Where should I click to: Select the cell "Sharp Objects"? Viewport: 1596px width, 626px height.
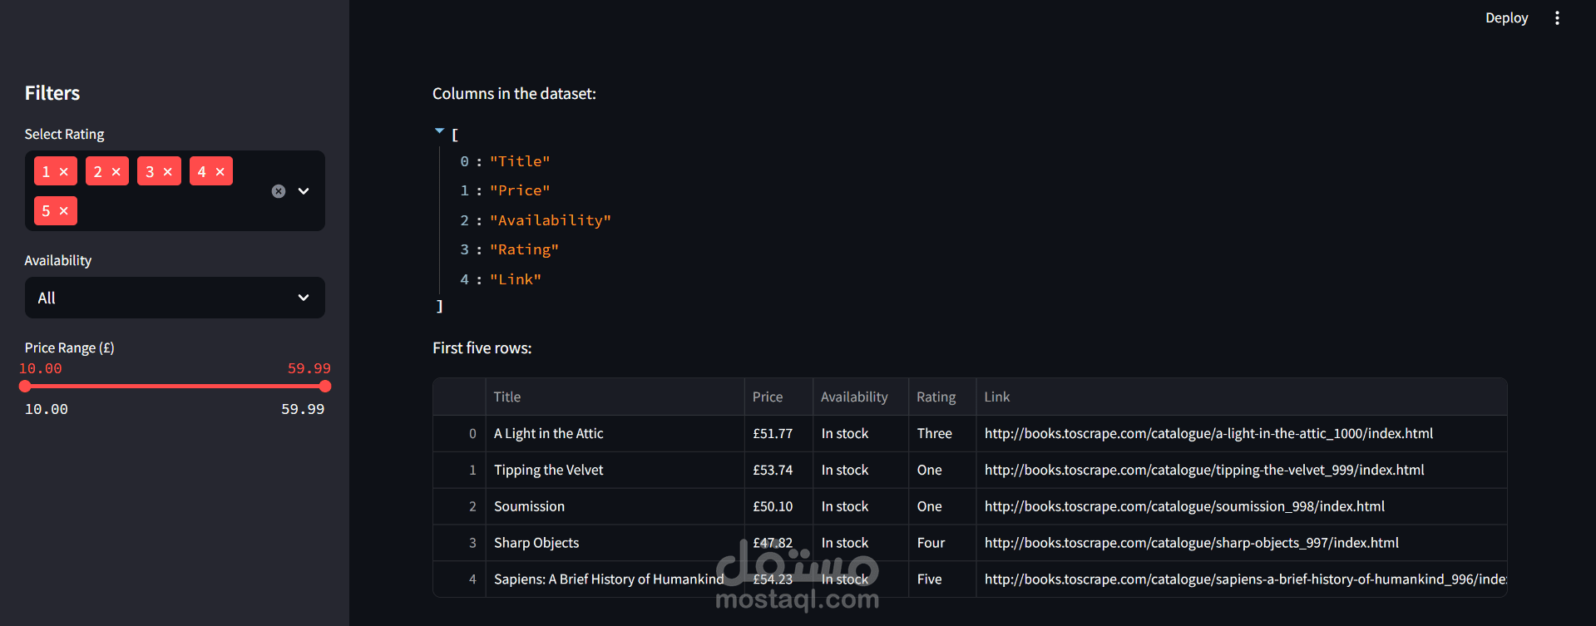615,543
